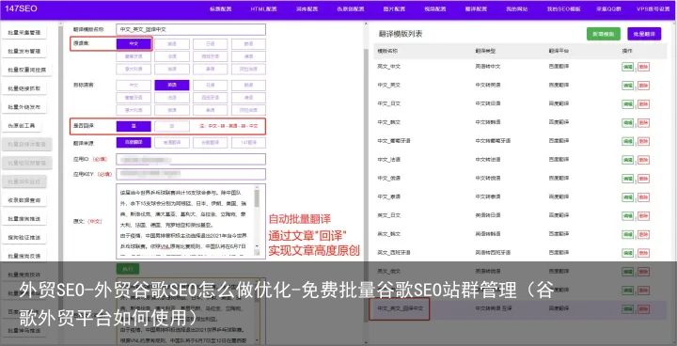Choose 中文 as the target language
This screenshot has width=677, height=346.
[x=134, y=86]
